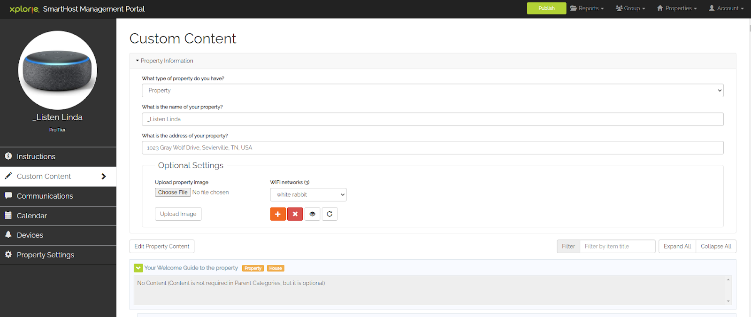Open Communications sidebar item
Screen dimensions: 751x317
pyautogui.click(x=58, y=196)
